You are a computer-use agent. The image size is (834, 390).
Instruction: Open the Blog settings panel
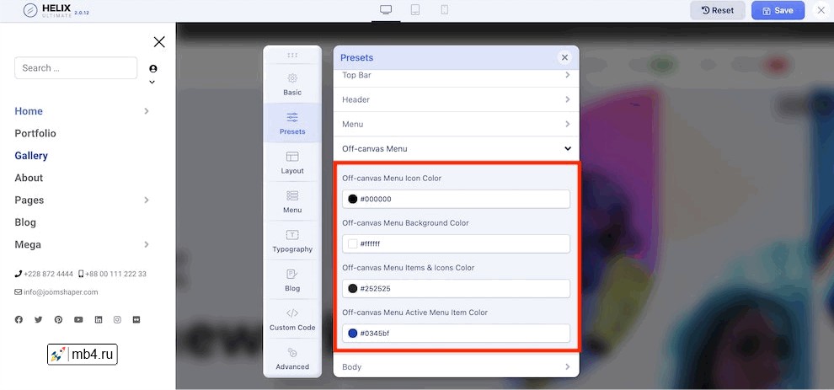pos(292,280)
